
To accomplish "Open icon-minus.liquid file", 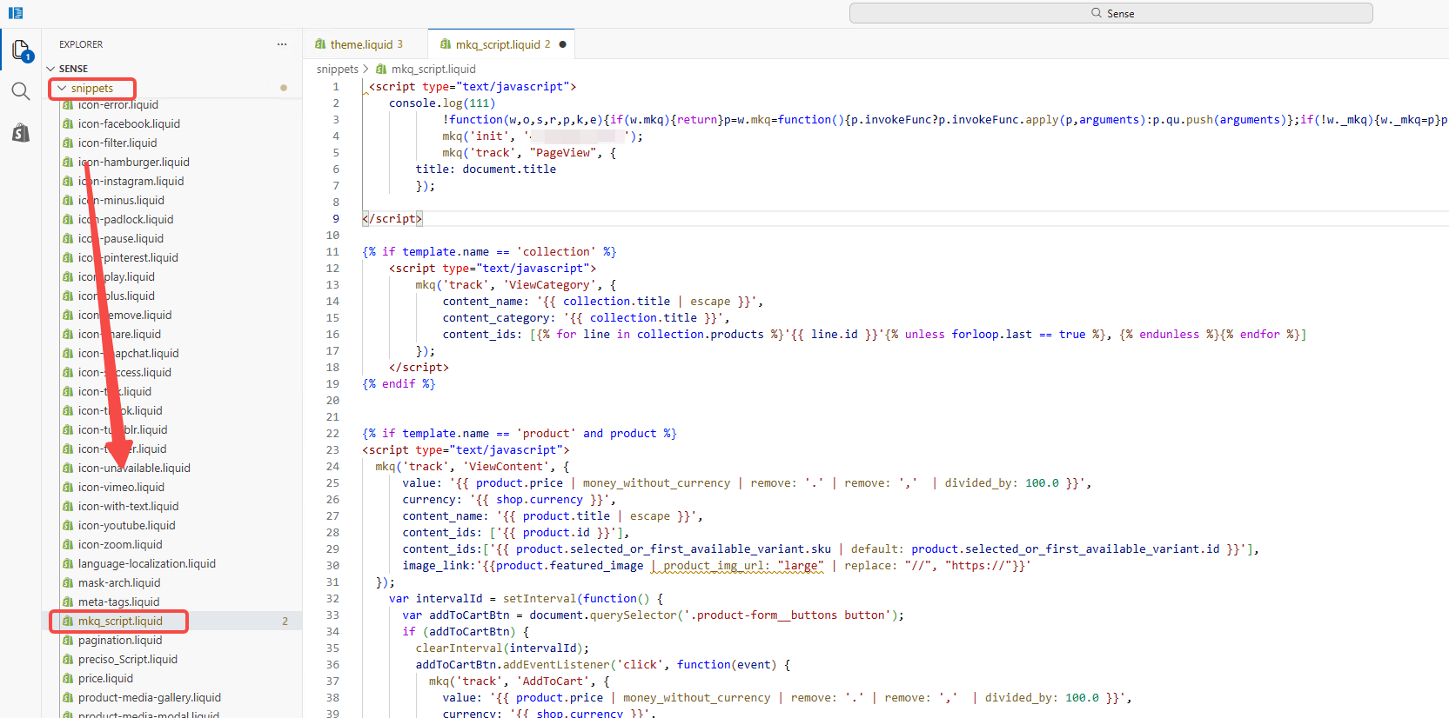I will click(x=121, y=201).
